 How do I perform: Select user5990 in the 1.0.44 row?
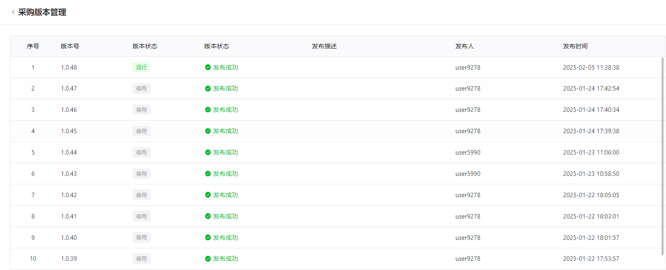point(468,153)
